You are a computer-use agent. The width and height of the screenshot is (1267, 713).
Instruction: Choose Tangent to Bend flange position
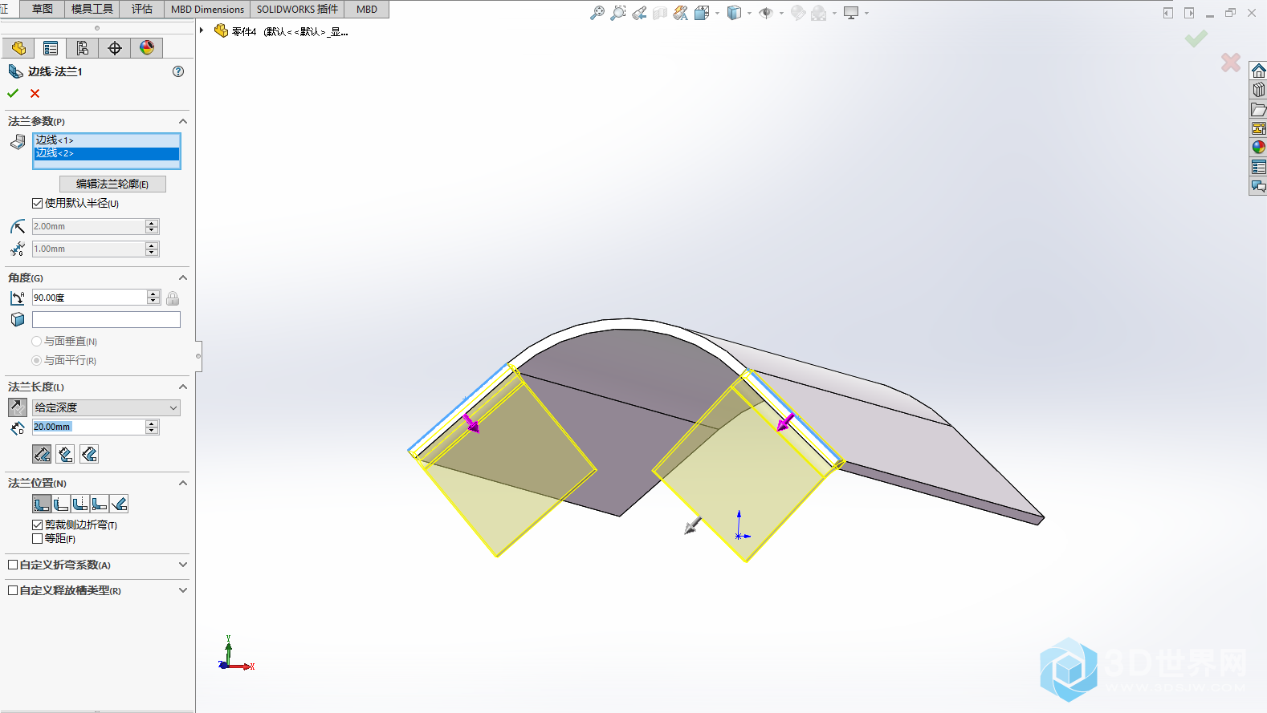pyautogui.click(x=119, y=504)
